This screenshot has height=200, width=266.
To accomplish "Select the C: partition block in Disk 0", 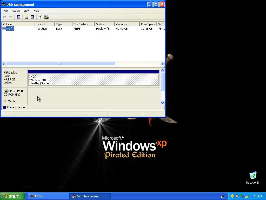I will coord(94,78).
